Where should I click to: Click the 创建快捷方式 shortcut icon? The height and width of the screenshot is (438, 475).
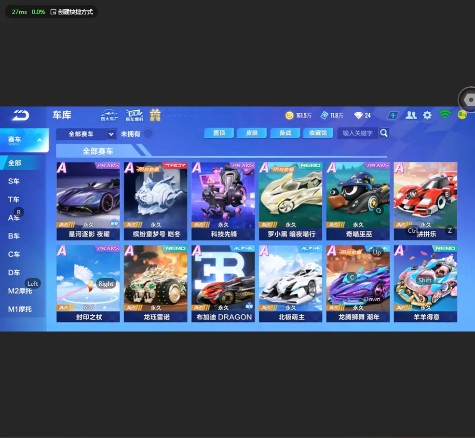[x=54, y=12]
